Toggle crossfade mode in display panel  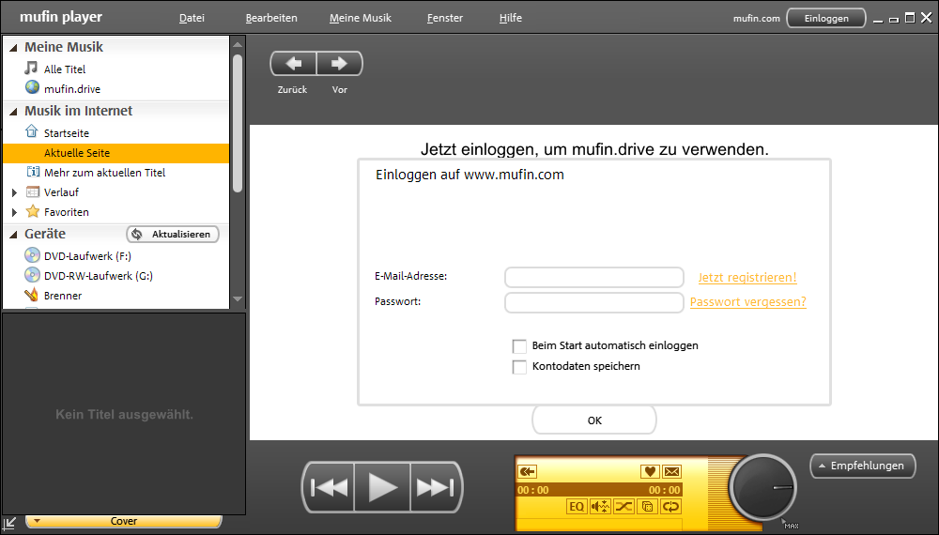coord(623,507)
